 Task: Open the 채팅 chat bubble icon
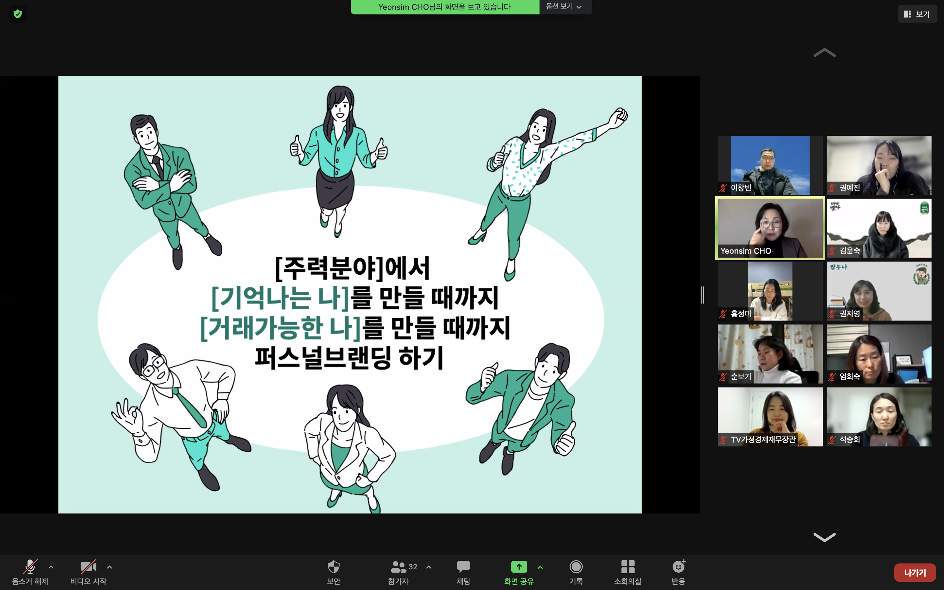[463, 567]
